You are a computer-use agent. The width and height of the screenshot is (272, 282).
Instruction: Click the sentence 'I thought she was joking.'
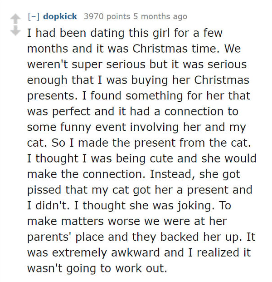tap(144, 206)
